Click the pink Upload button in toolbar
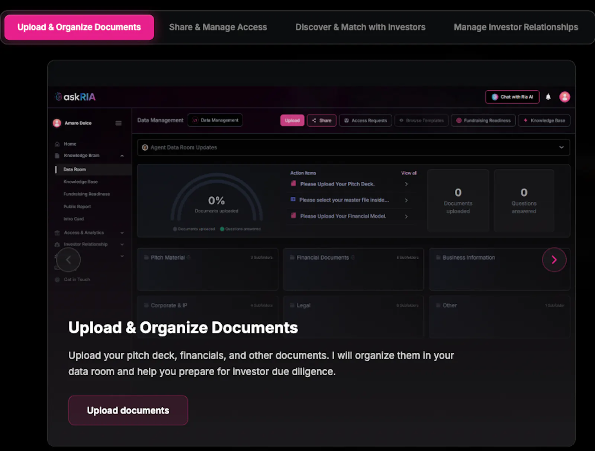This screenshot has width=595, height=451. point(292,120)
